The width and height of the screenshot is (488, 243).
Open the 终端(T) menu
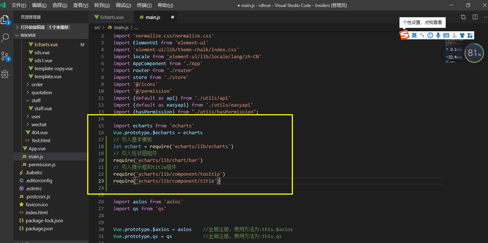coord(144,5)
